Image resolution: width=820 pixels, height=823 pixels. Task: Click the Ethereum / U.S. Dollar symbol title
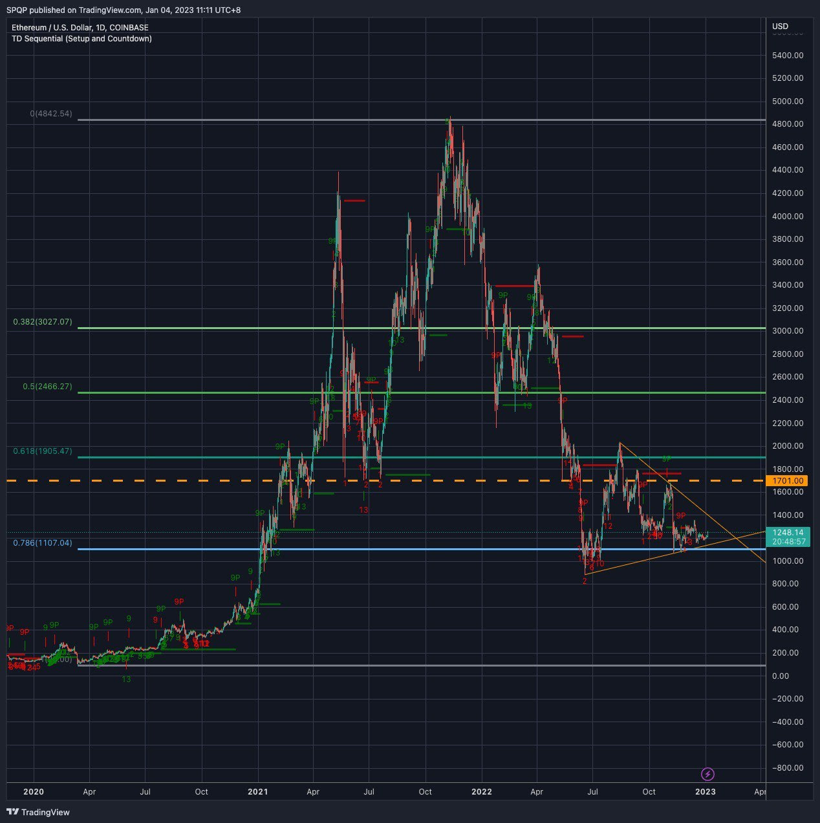[x=80, y=28]
